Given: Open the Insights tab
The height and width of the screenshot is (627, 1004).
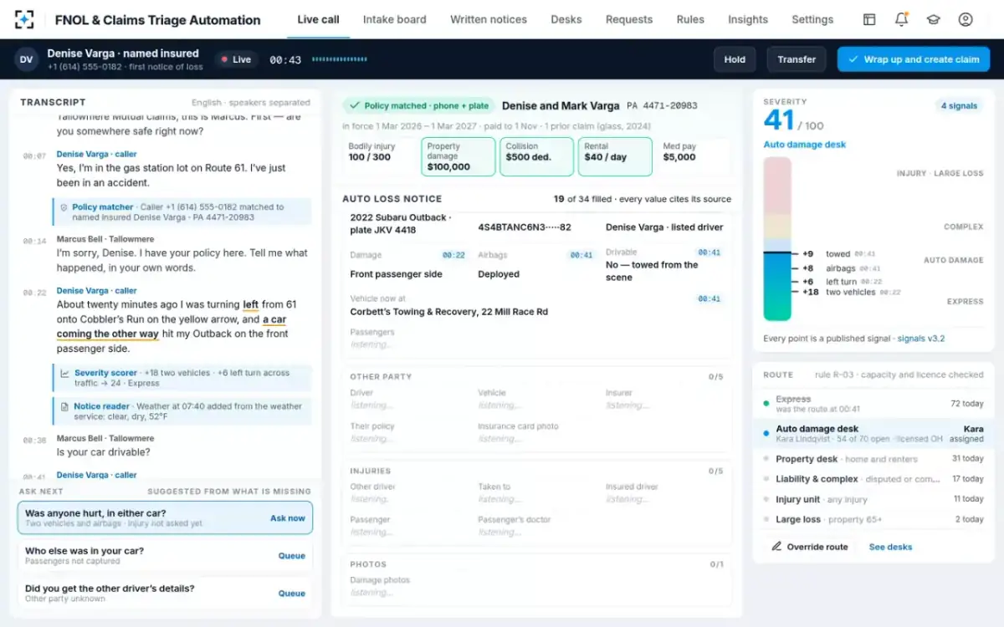Looking at the screenshot, I should click(748, 19).
